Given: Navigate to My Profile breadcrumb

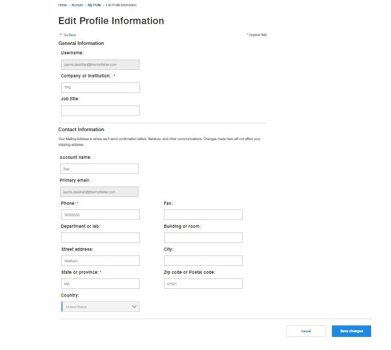Looking at the screenshot, I should pyautogui.click(x=95, y=5).
